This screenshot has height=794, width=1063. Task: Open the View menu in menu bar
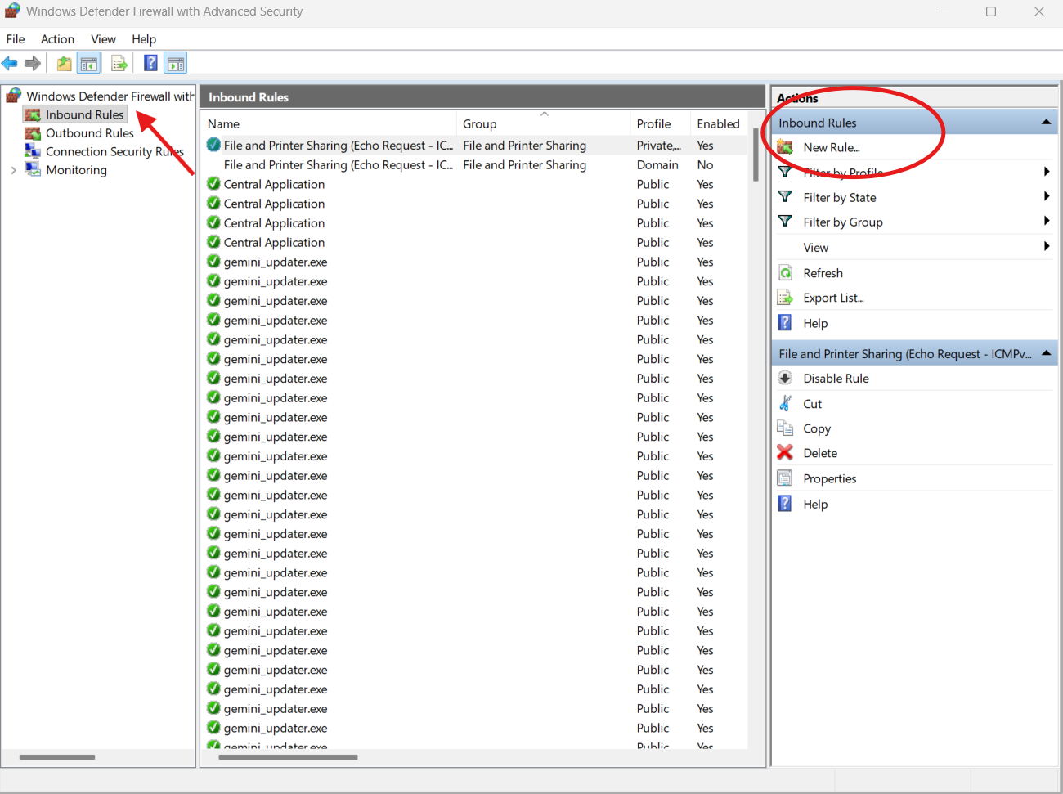(103, 39)
